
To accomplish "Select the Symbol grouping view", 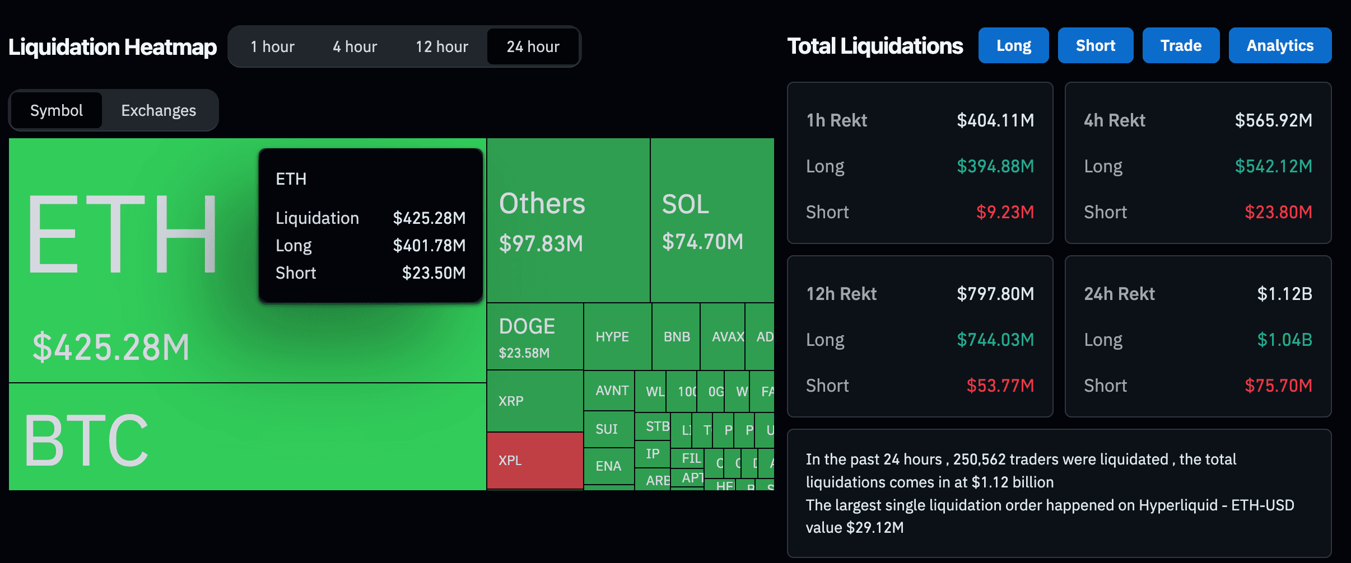I will point(56,110).
